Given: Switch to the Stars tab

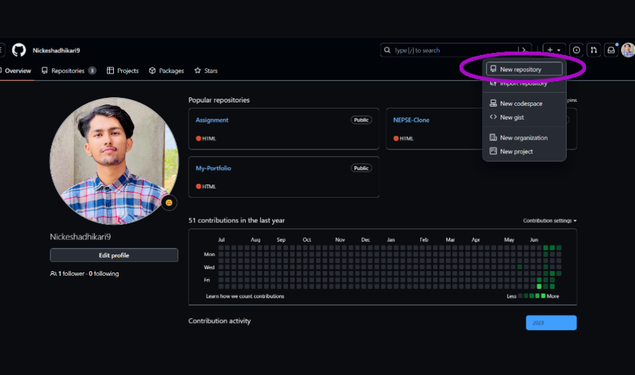Looking at the screenshot, I should [206, 71].
